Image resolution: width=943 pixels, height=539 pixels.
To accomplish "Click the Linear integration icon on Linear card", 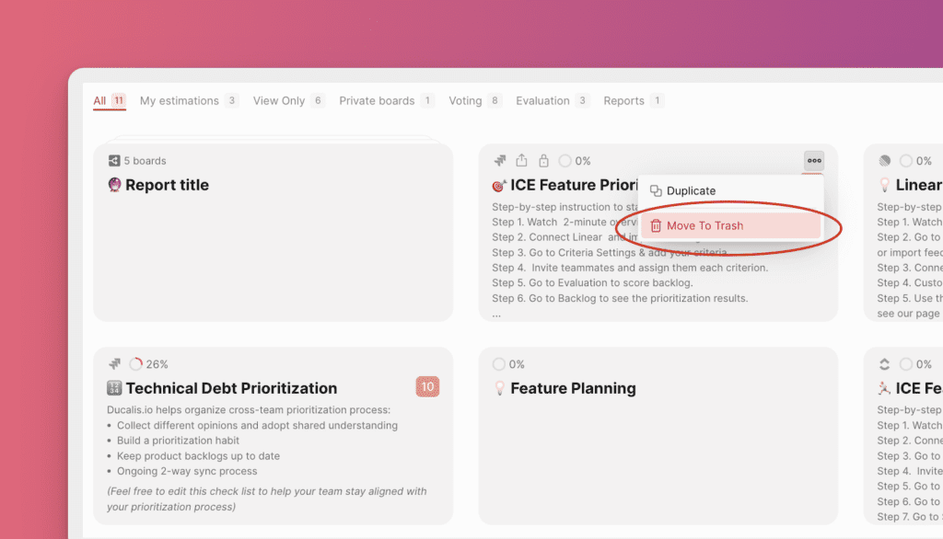I will pos(885,161).
